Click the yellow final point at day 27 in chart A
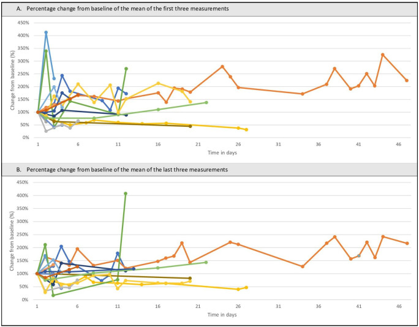Viewport: 419px width, 327px height. (246, 130)
